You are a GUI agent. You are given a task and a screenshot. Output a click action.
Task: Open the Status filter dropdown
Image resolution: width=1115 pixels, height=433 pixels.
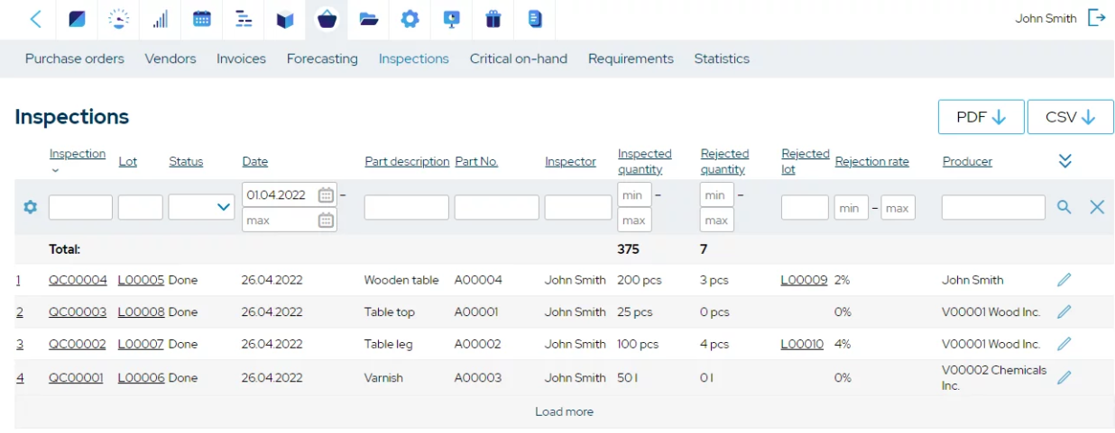202,207
